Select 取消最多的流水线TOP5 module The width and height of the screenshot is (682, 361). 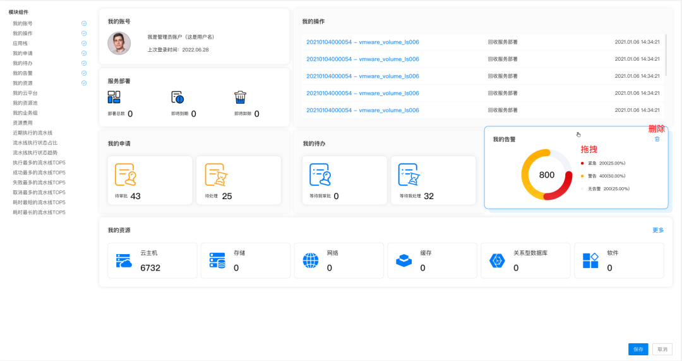[39, 192]
